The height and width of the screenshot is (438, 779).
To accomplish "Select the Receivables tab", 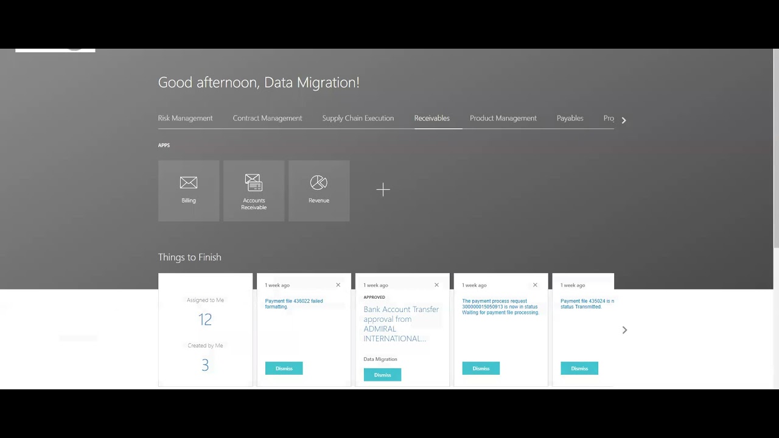I will pyautogui.click(x=432, y=118).
